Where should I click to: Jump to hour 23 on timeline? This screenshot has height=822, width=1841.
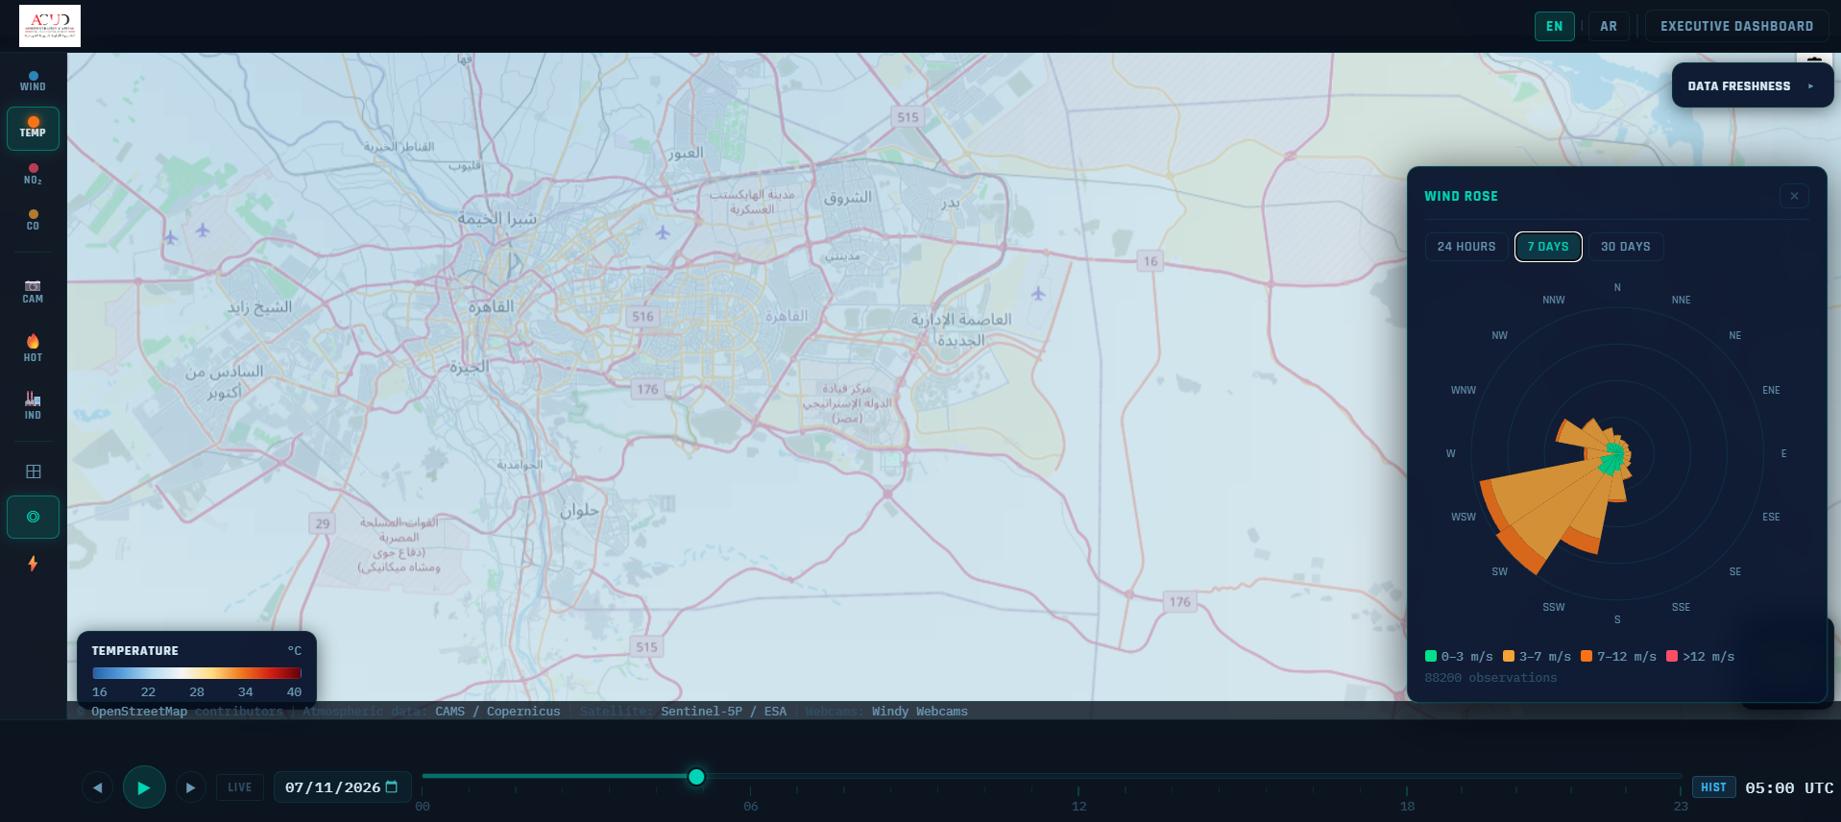(1681, 806)
